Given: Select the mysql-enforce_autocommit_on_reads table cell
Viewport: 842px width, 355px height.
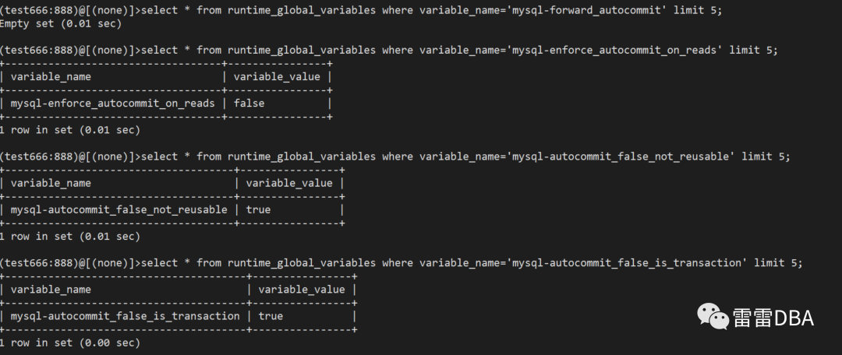Looking at the screenshot, I should click(113, 103).
